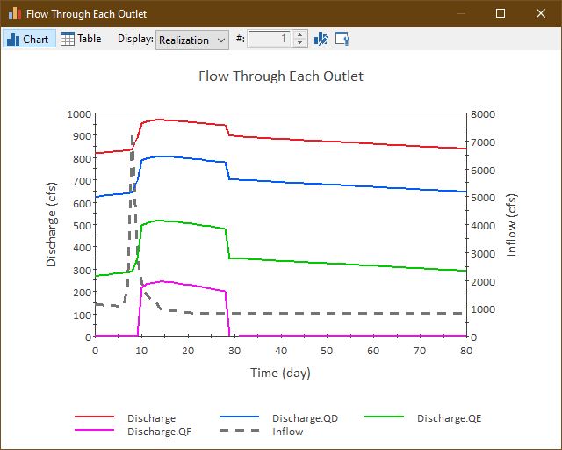Click the grid icon on Table button
The width and height of the screenshot is (562, 450).
coord(68,39)
